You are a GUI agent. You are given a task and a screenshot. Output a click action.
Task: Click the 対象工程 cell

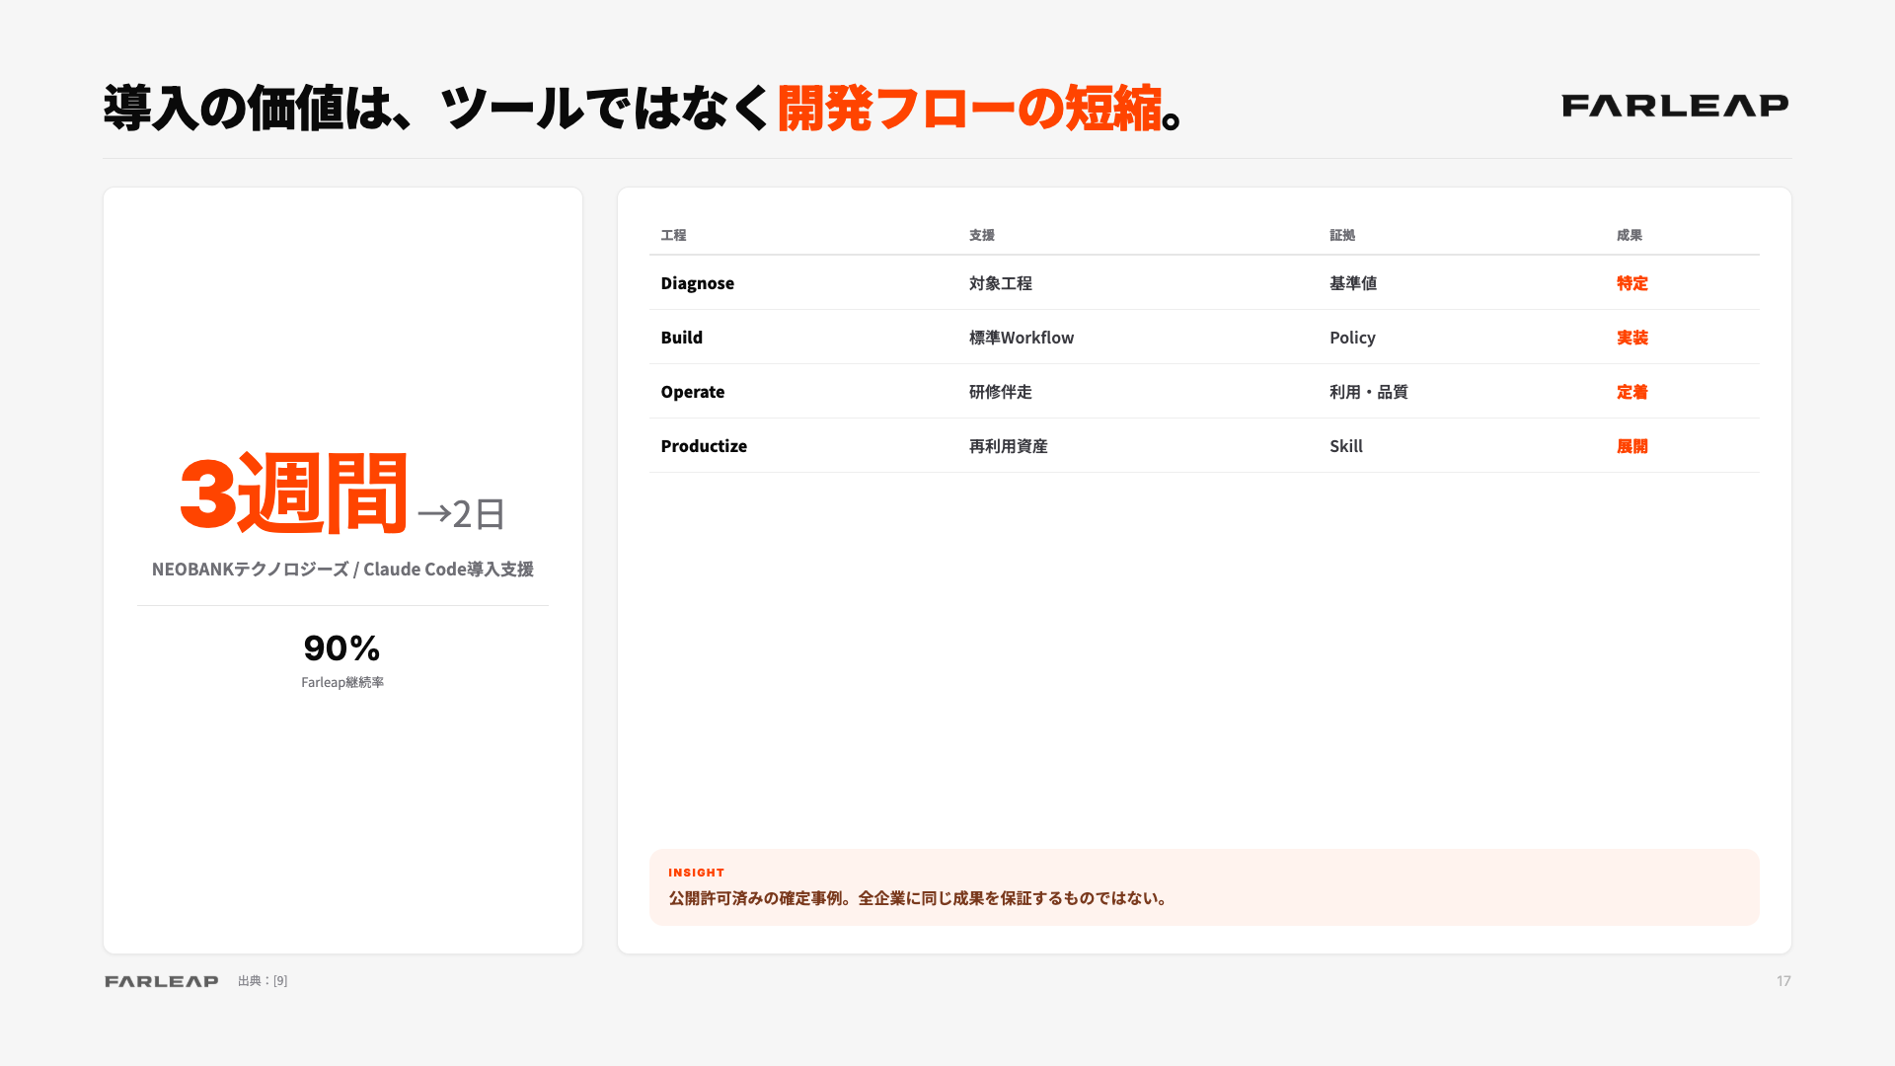coord(1001,283)
